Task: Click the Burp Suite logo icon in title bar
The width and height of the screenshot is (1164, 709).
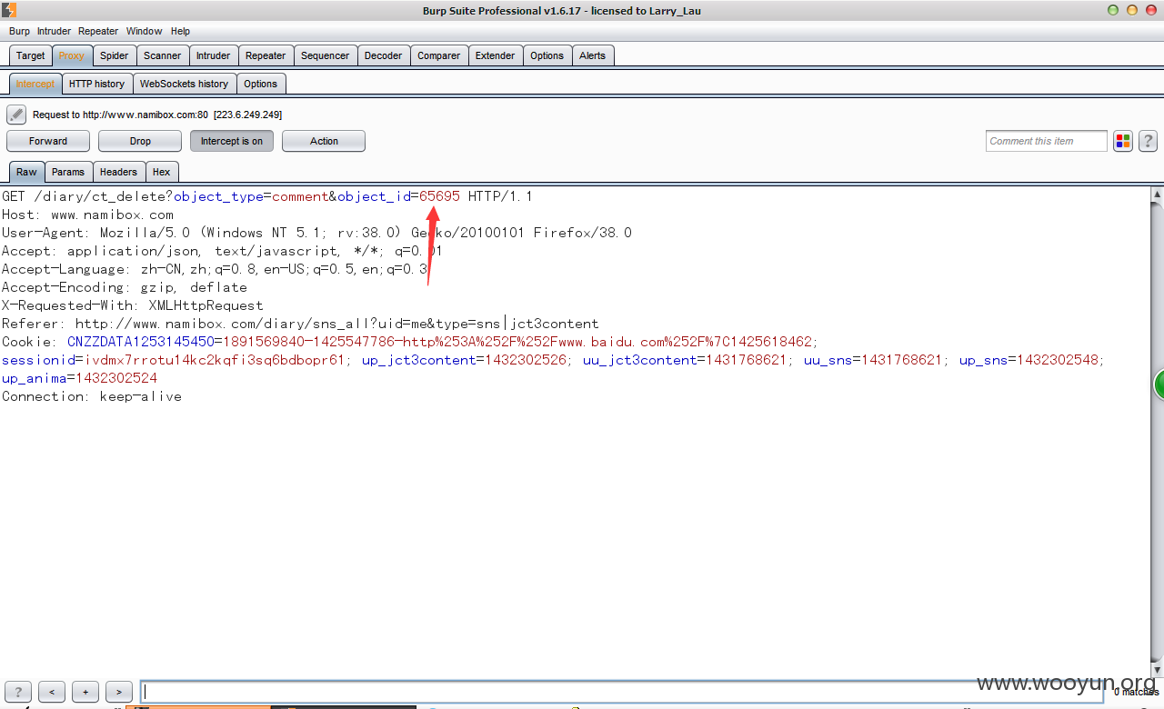Action: point(9,10)
